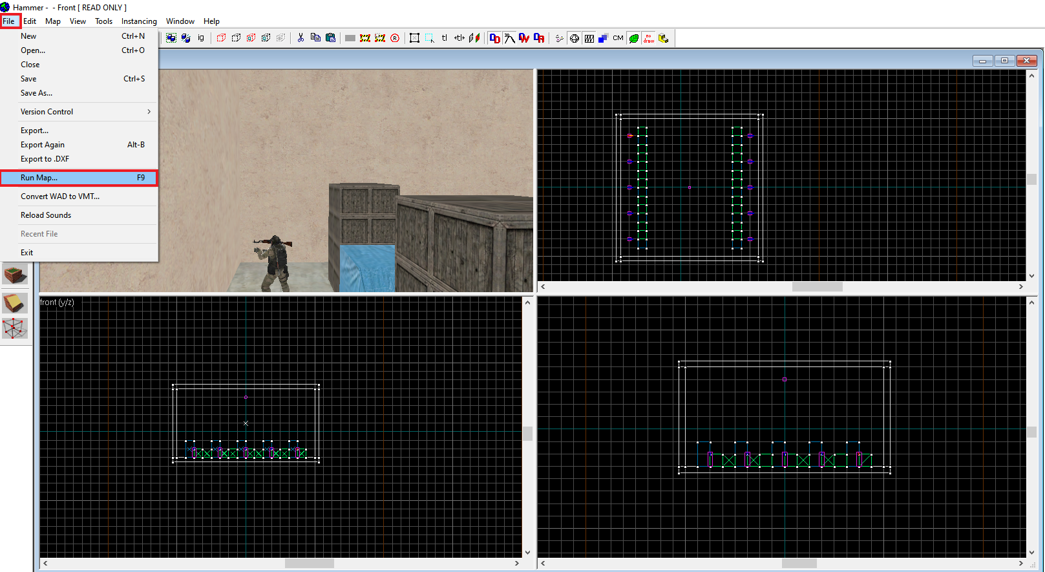This screenshot has width=1045, height=572.
Task: Open the Tools menu
Action: tap(103, 21)
